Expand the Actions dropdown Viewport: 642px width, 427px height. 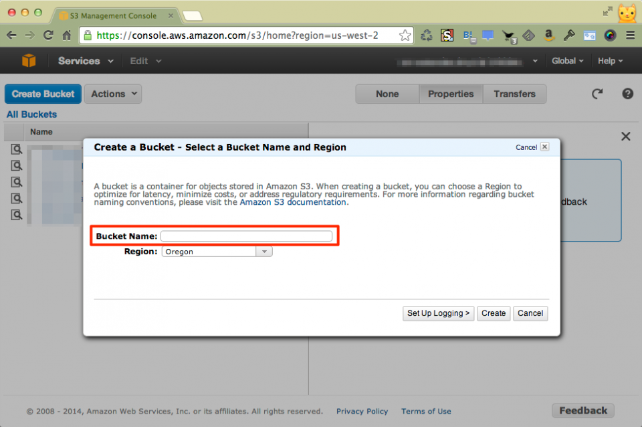112,94
